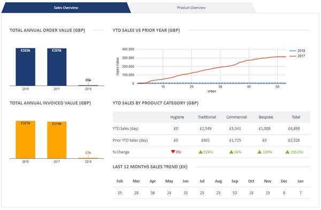Click the Commercial column header
Image resolution: width=321 pixels, height=210 pixels.
coord(236,117)
